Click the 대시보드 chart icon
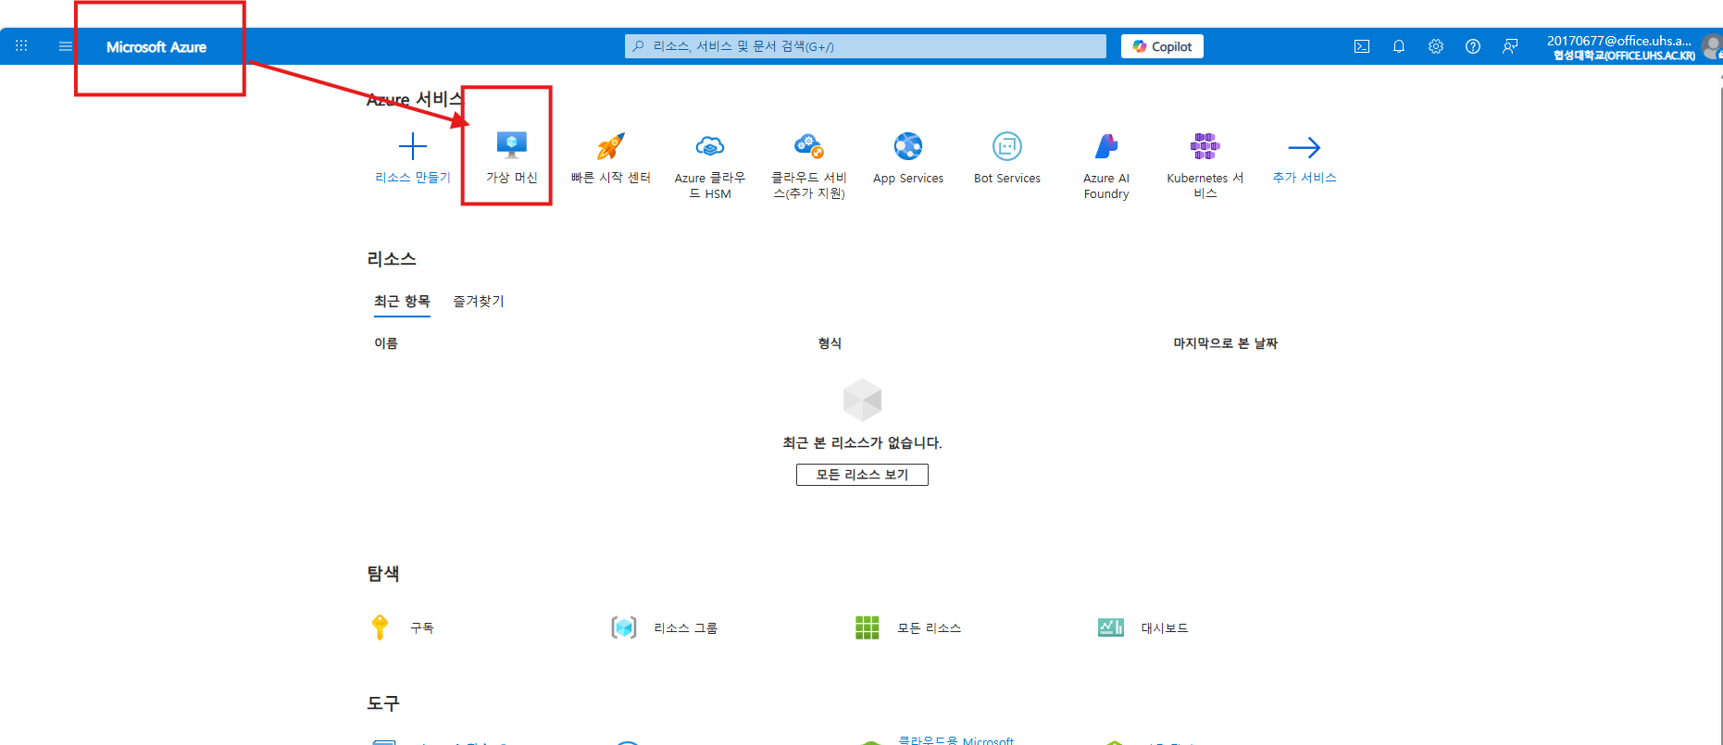Viewport: 1723px width, 745px height. (1111, 627)
